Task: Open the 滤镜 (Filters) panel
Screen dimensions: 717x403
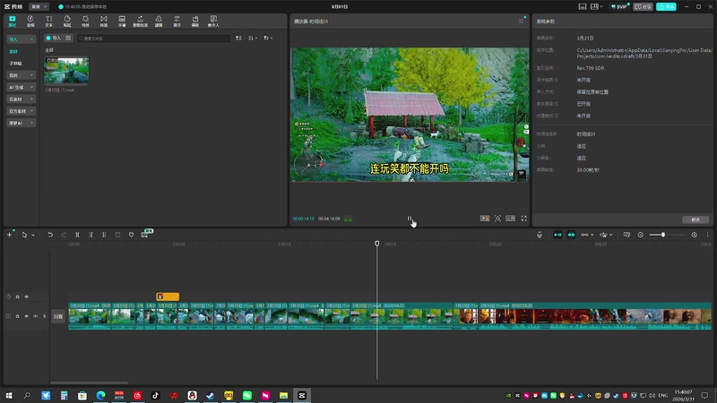Action: 158,21
